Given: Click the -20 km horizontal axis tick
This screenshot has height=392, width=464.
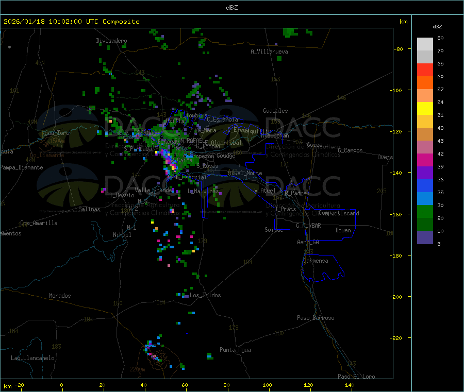Looking at the screenshot, I should pyautogui.click(x=19, y=385).
